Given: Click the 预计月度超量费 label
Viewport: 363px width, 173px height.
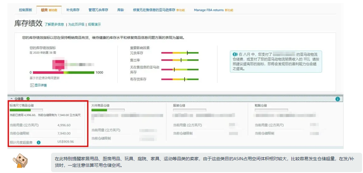Looking at the screenshot, I should pos(21,142).
